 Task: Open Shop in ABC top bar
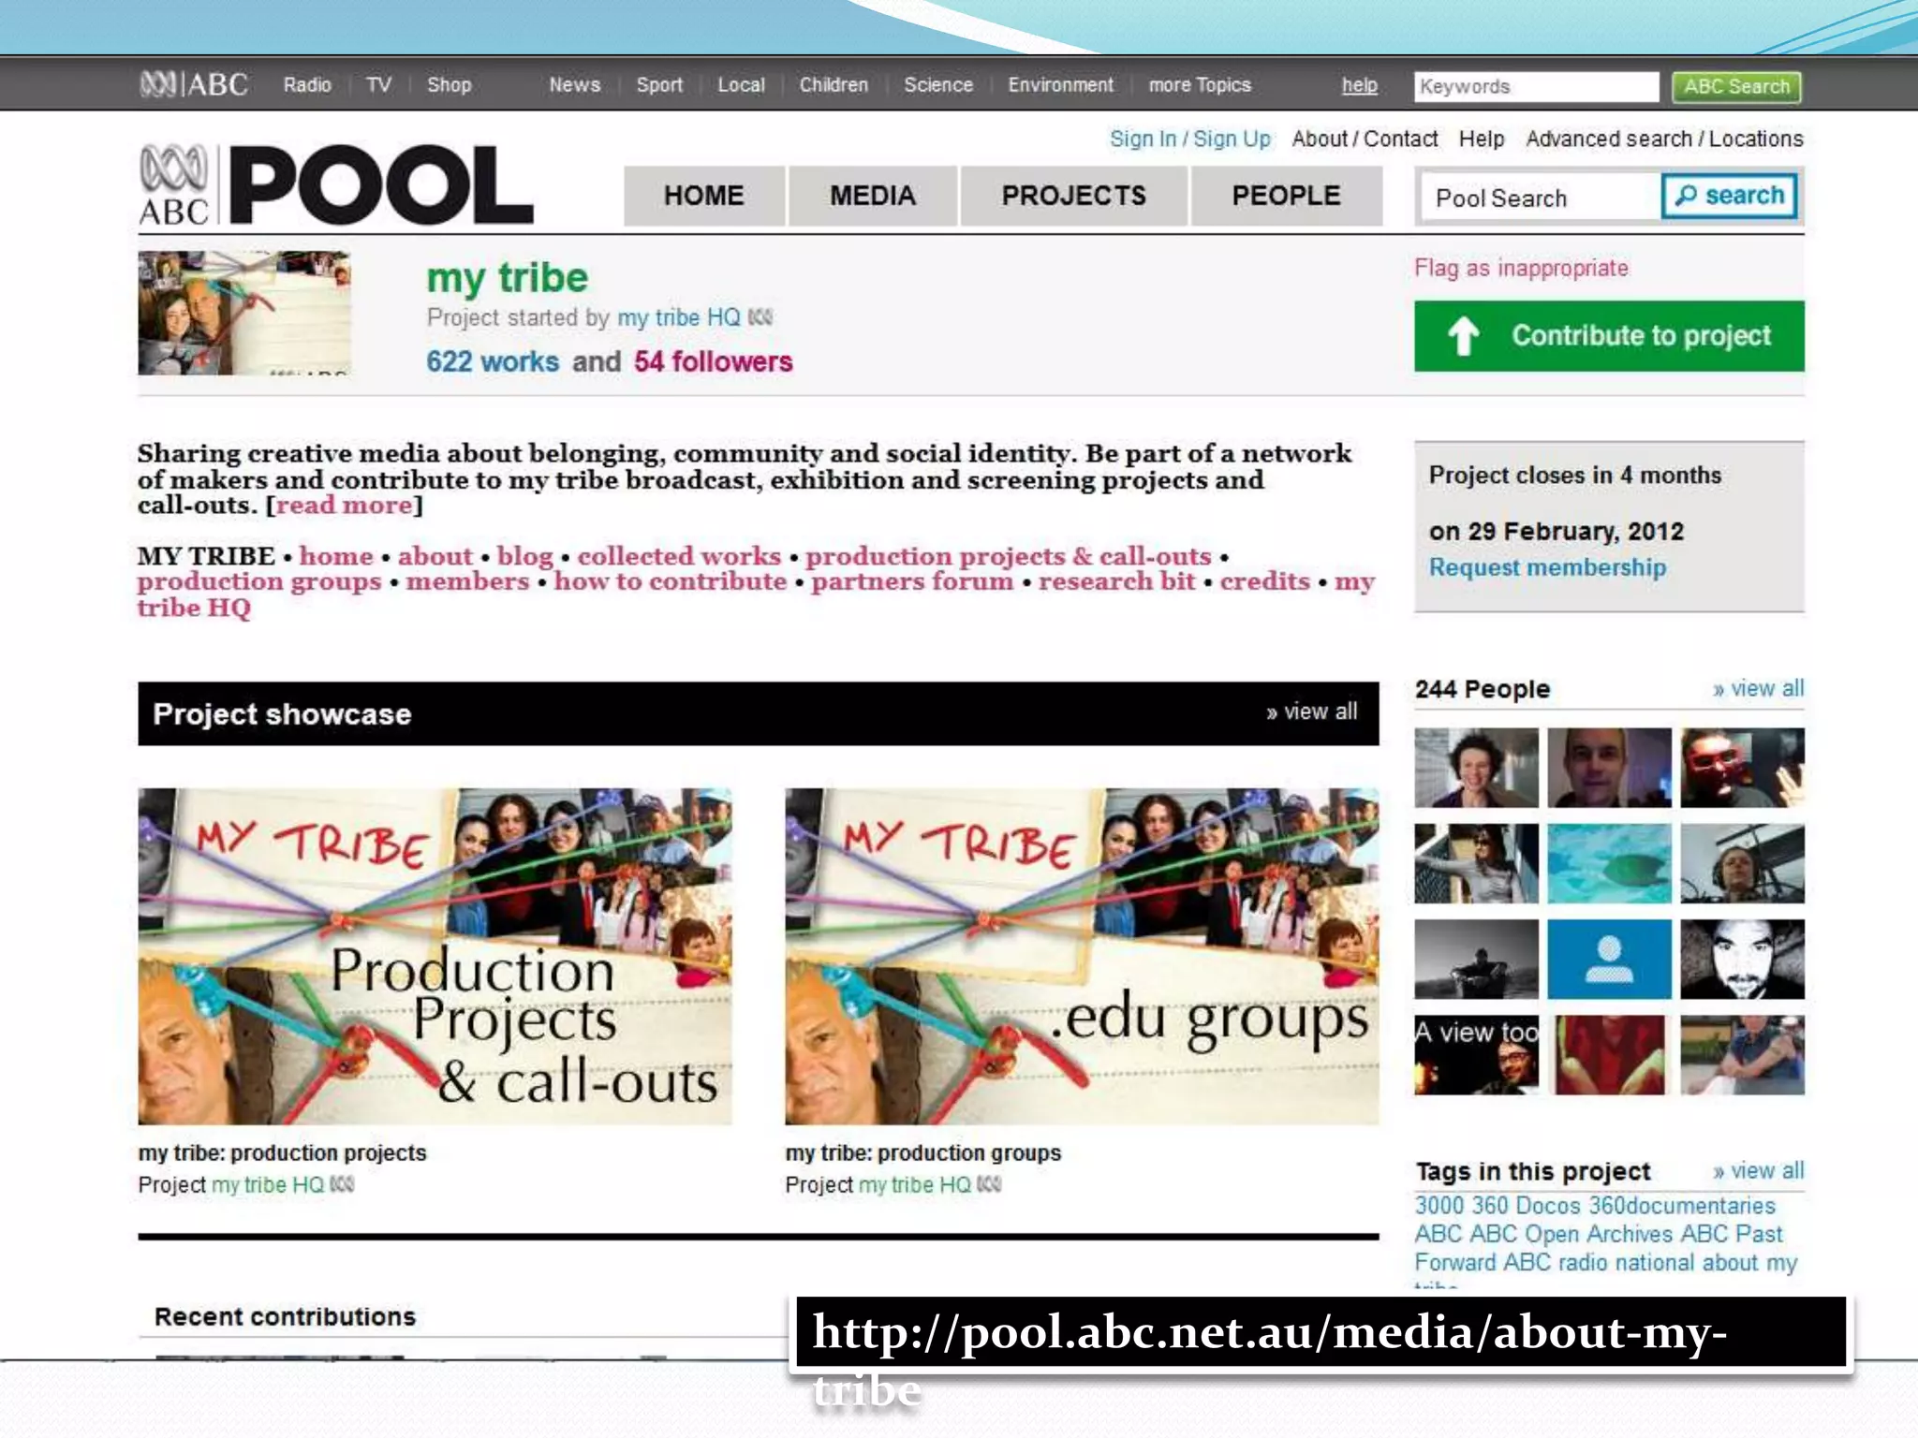click(449, 85)
